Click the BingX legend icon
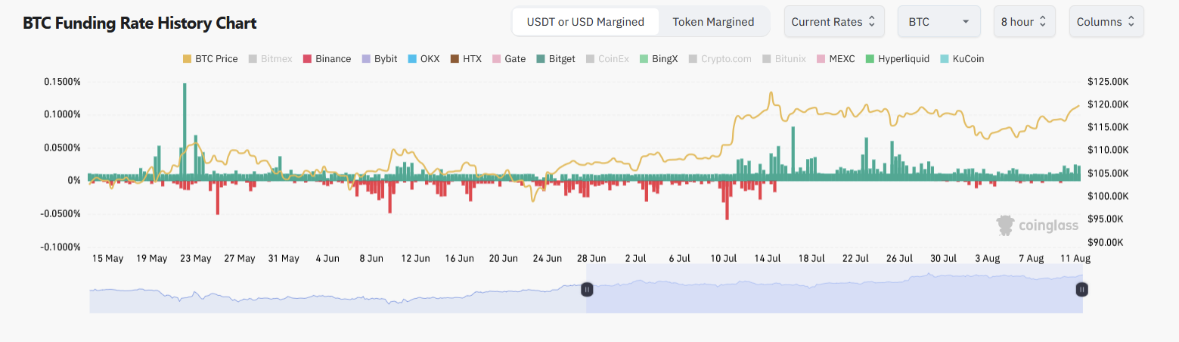1179x342 pixels. (644, 59)
